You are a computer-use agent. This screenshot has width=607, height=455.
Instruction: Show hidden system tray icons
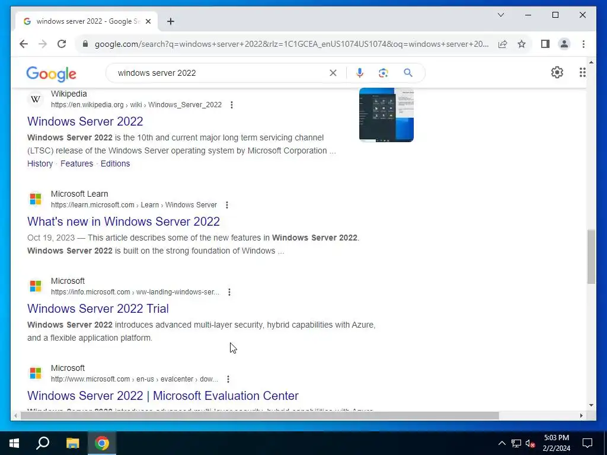(501, 443)
